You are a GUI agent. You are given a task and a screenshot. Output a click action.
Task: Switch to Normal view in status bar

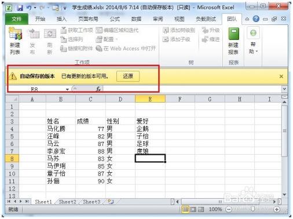185,209
